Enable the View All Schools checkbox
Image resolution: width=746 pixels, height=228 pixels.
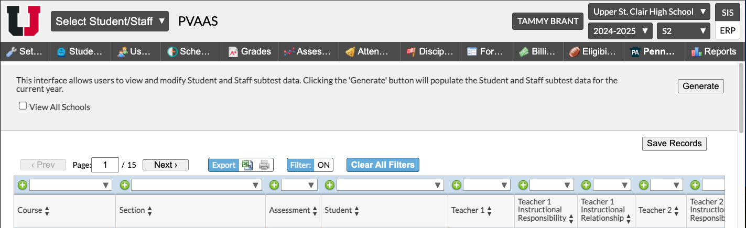pos(23,106)
